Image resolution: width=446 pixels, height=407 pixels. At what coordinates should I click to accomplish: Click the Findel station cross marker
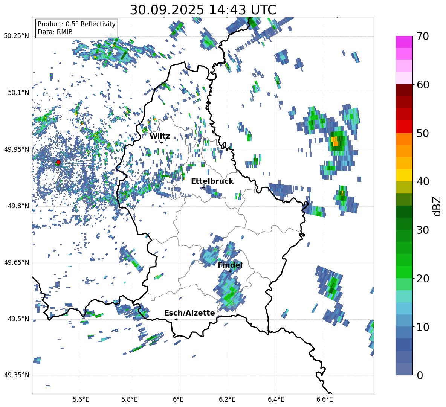click(x=230, y=271)
